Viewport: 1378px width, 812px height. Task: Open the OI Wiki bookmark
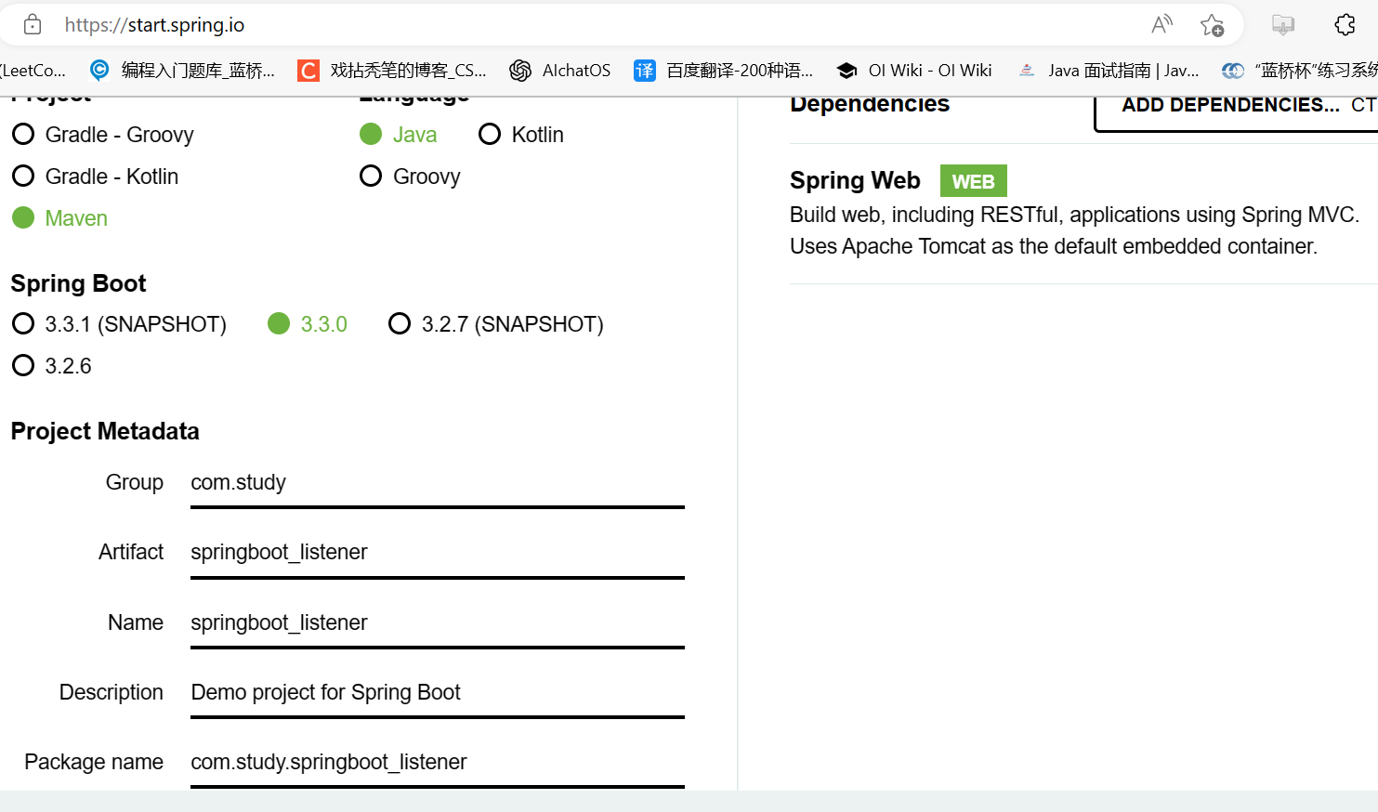914,71
